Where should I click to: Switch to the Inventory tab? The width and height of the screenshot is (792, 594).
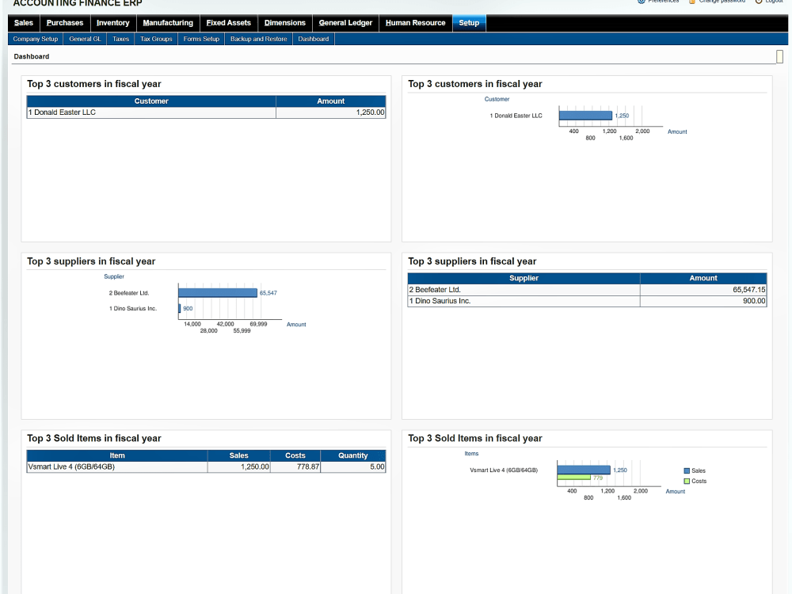pos(113,23)
